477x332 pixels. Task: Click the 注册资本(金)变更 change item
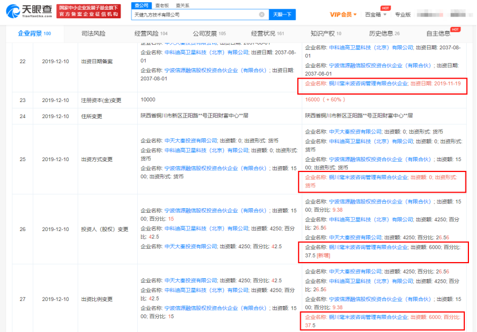[x=101, y=100]
